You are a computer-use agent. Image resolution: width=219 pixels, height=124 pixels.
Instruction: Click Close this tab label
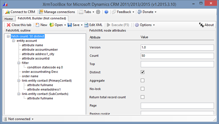(21, 25)
